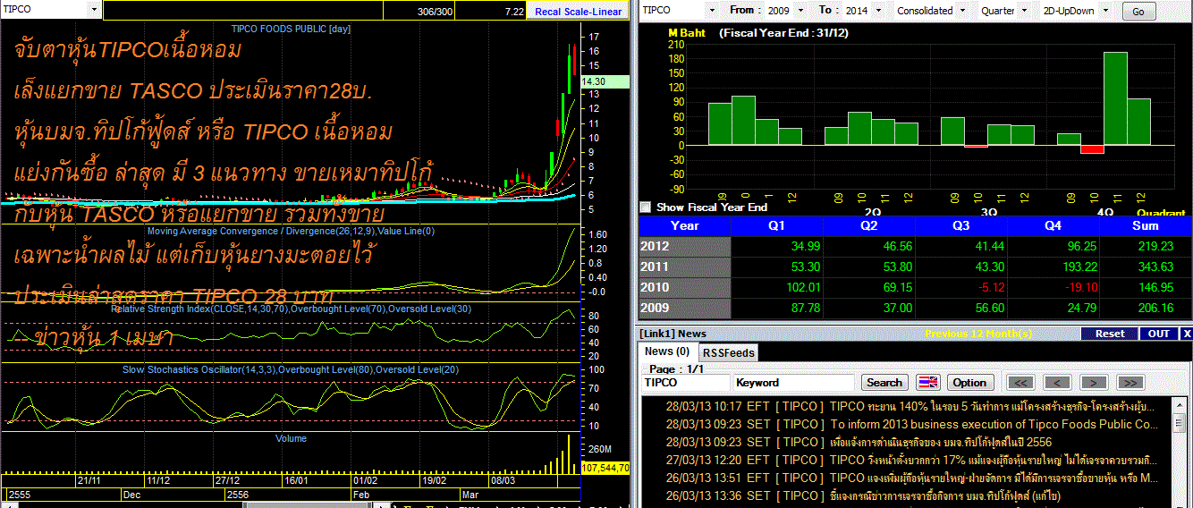Go to previous news page (<)
The width and height of the screenshot is (1193, 508).
pyautogui.click(x=1058, y=382)
